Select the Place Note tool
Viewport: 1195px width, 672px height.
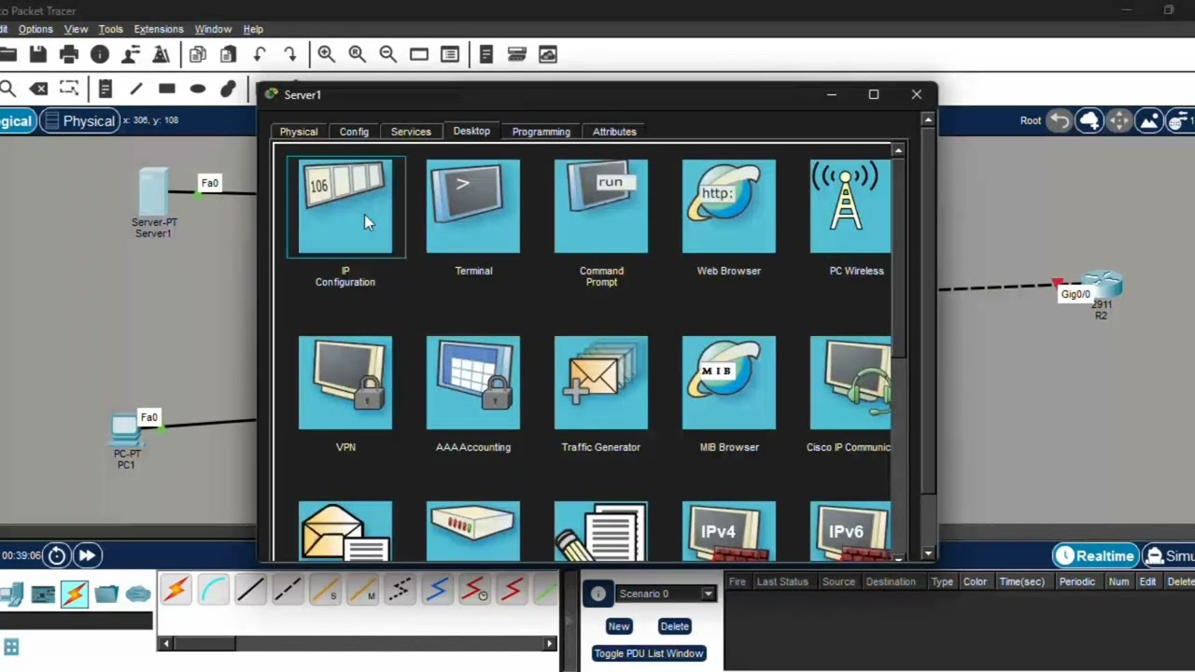pos(105,89)
